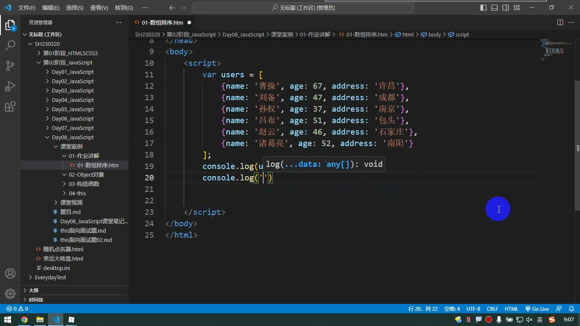Open the Search view in activity bar
The width and height of the screenshot is (580, 326).
10,45
